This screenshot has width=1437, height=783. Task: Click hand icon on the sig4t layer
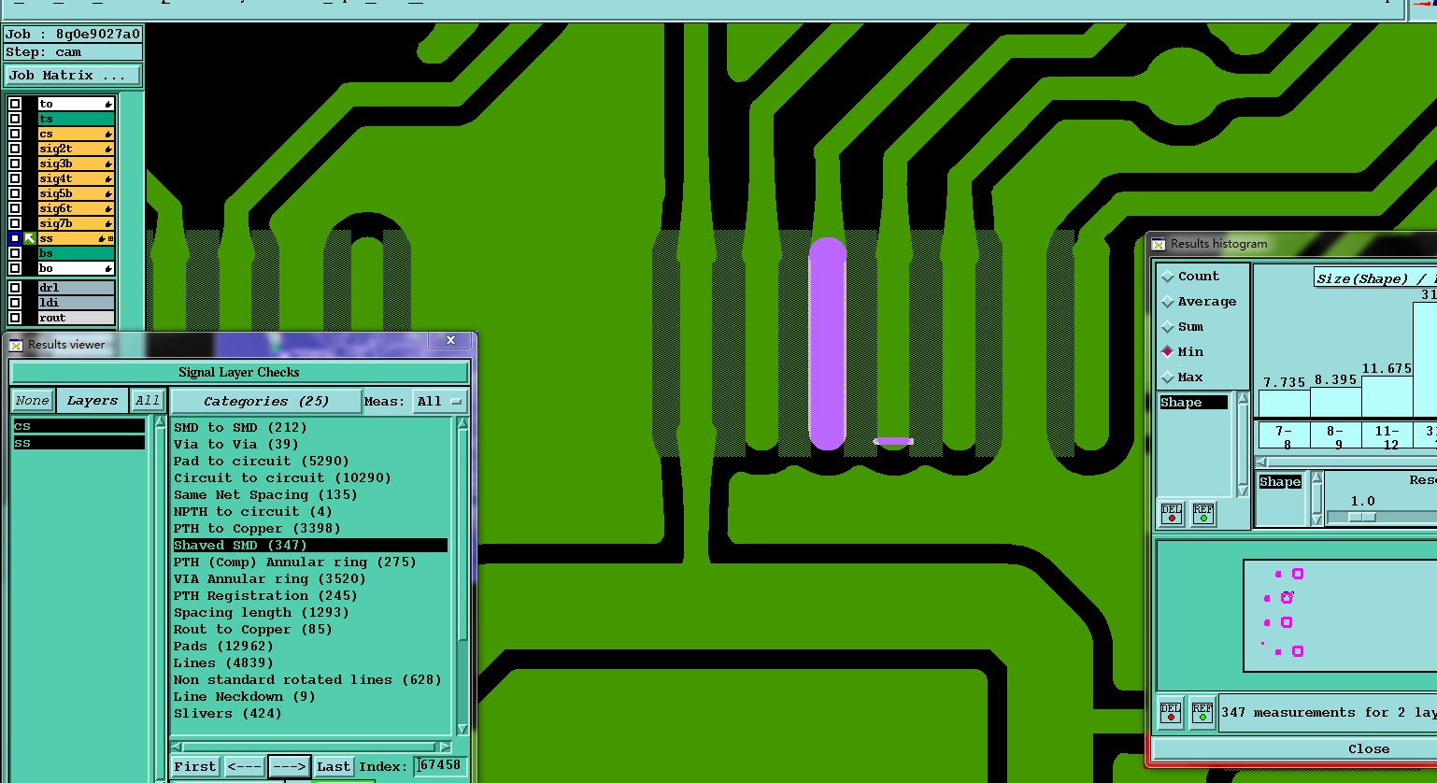pyautogui.click(x=108, y=178)
